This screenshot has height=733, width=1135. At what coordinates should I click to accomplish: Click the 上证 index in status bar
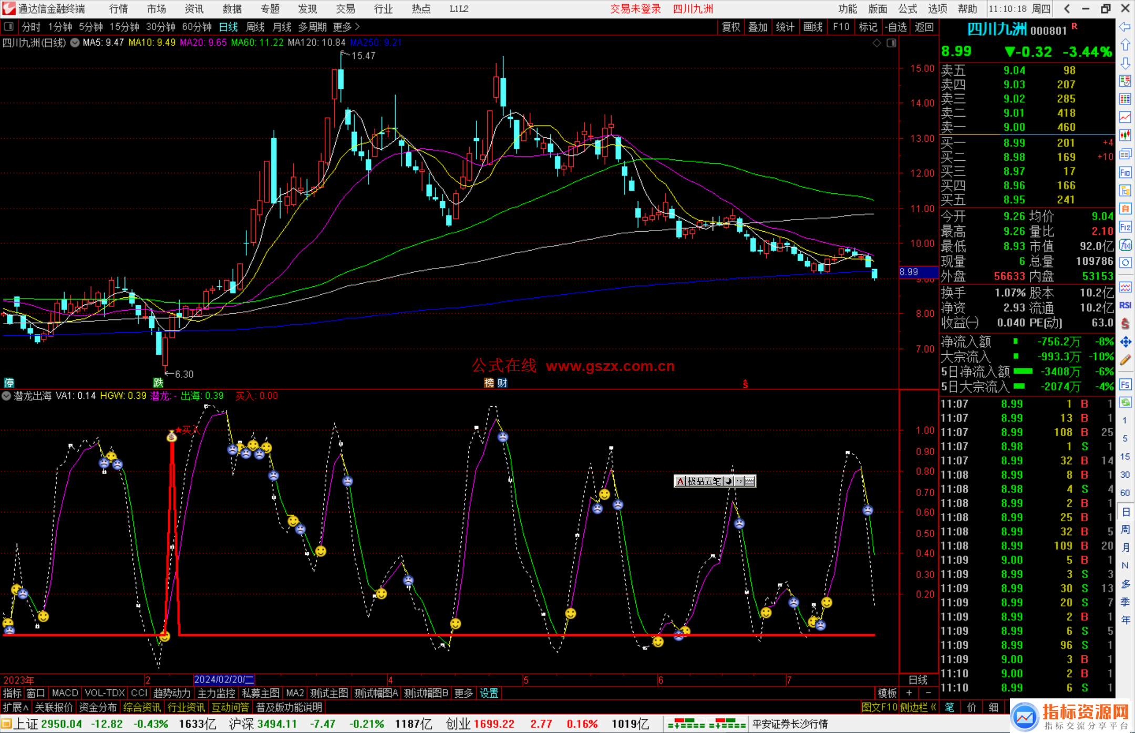[x=25, y=724]
